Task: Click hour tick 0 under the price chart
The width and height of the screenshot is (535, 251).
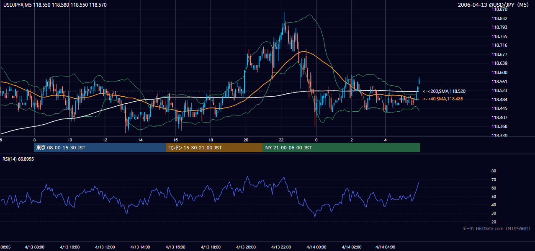Action: pyautogui.click(x=316, y=140)
